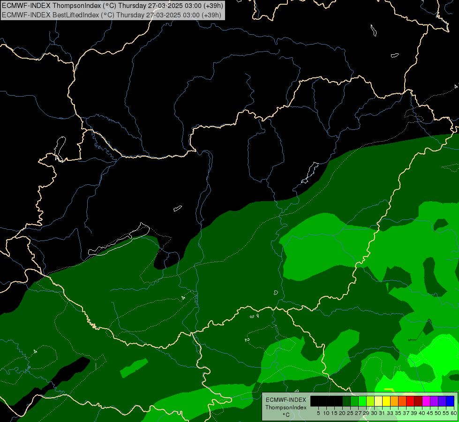This screenshot has width=459, height=422.
Task: Select the dark red 39–40 legend swatch
Action: pos(418,401)
